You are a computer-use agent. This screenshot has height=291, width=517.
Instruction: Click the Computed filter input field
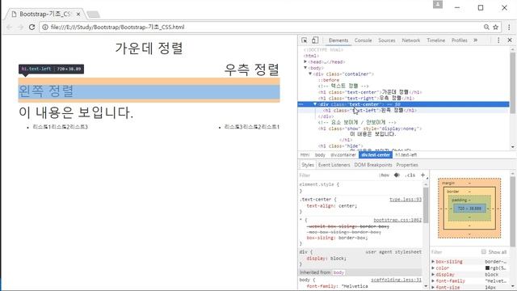(455, 252)
